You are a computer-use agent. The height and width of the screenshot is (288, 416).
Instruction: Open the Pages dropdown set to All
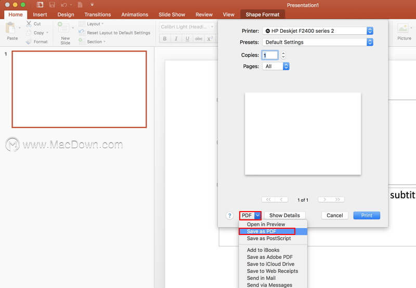pyautogui.click(x=276, y=67)
